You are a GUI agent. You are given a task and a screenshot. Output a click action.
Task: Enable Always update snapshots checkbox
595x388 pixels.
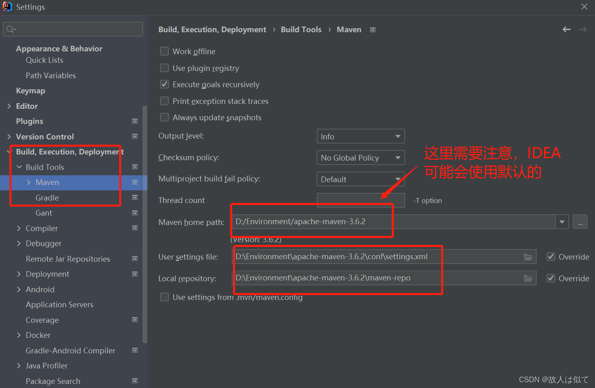[164, 117]
